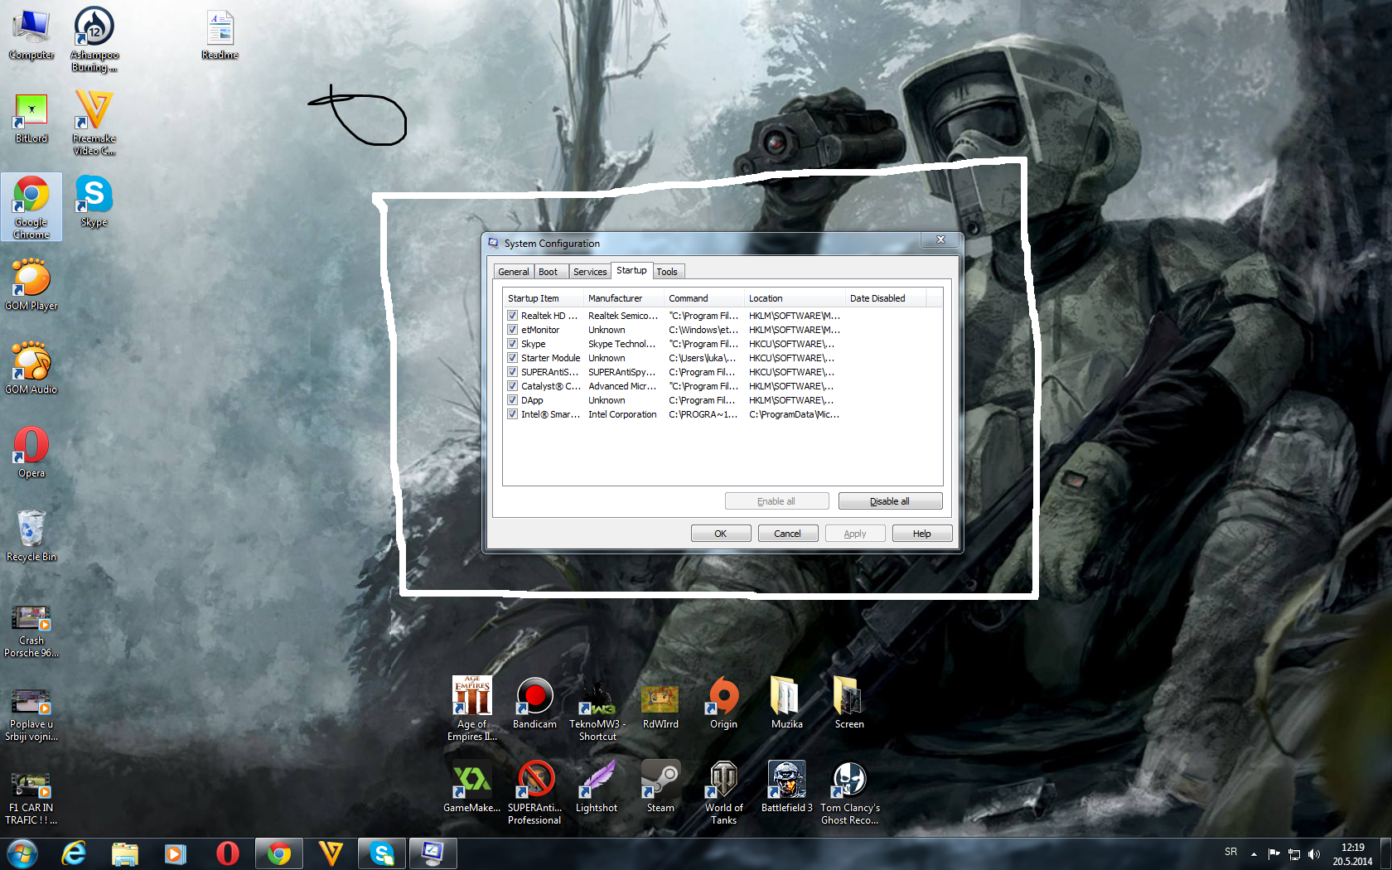Launch Internet Explorer from taskbar

pos(75,853)
